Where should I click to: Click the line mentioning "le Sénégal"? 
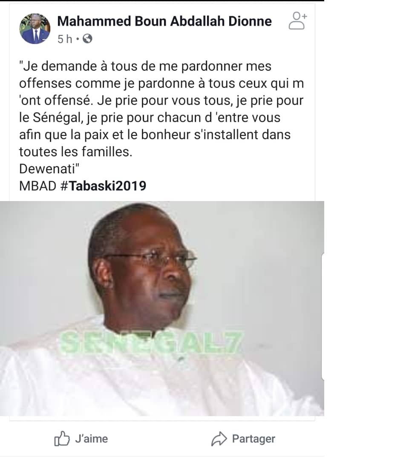point(150,118)
